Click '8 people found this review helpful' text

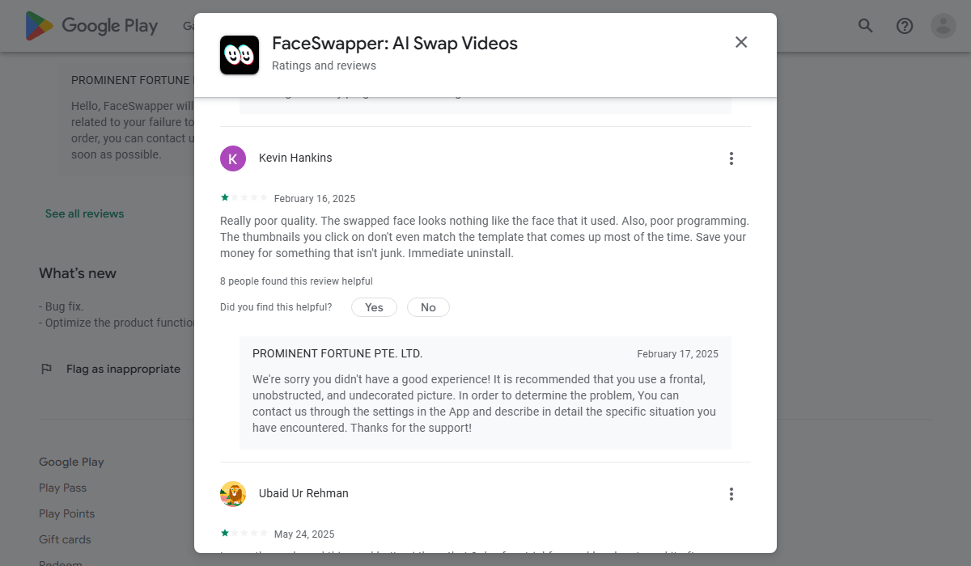tap(296, 281)
